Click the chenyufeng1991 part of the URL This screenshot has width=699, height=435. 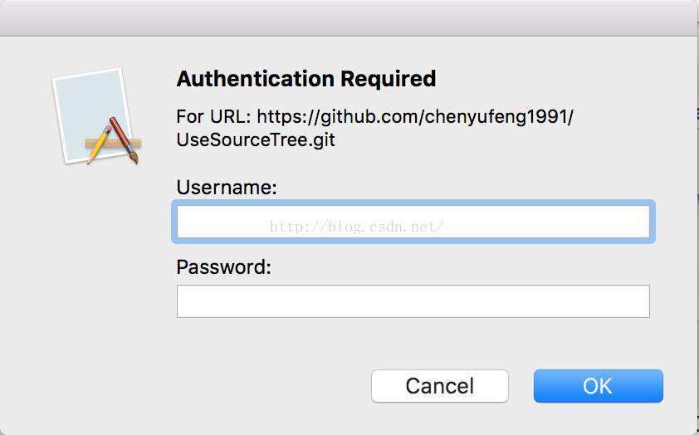click(496, 116)
